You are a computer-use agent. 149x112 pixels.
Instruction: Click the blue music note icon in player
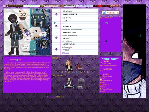click(103, 13)
